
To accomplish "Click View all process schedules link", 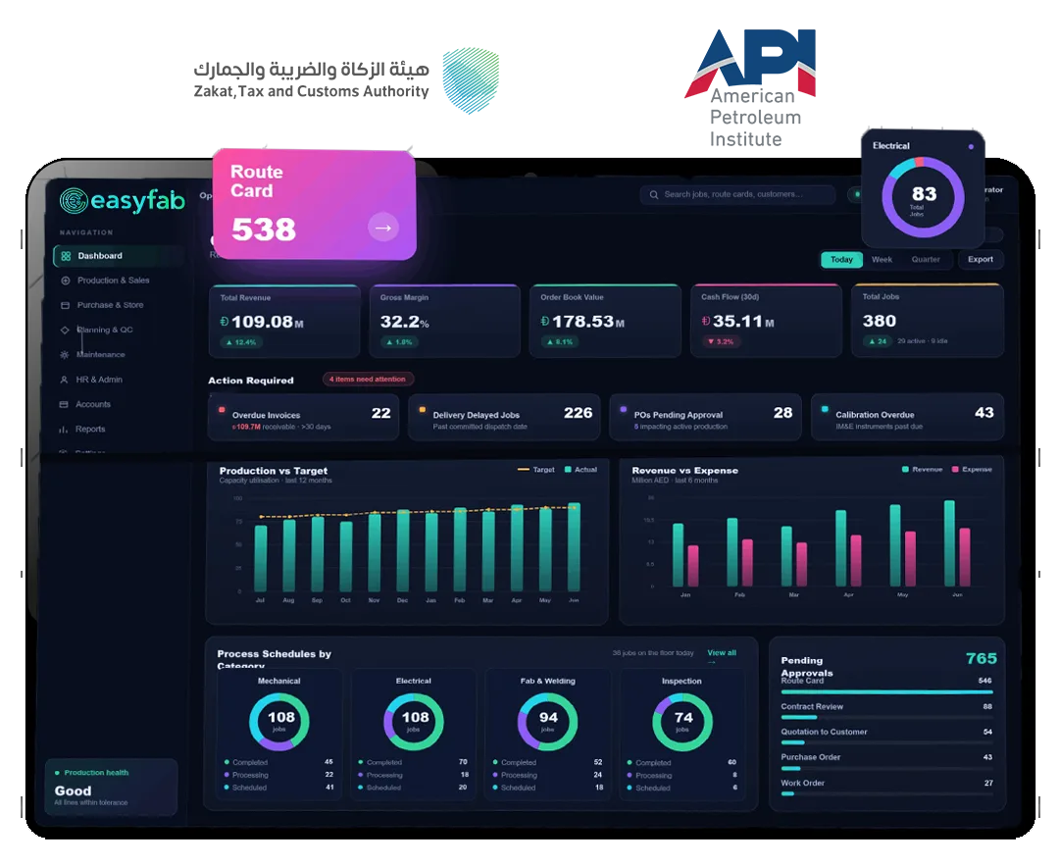I will (x=722, y=653).
